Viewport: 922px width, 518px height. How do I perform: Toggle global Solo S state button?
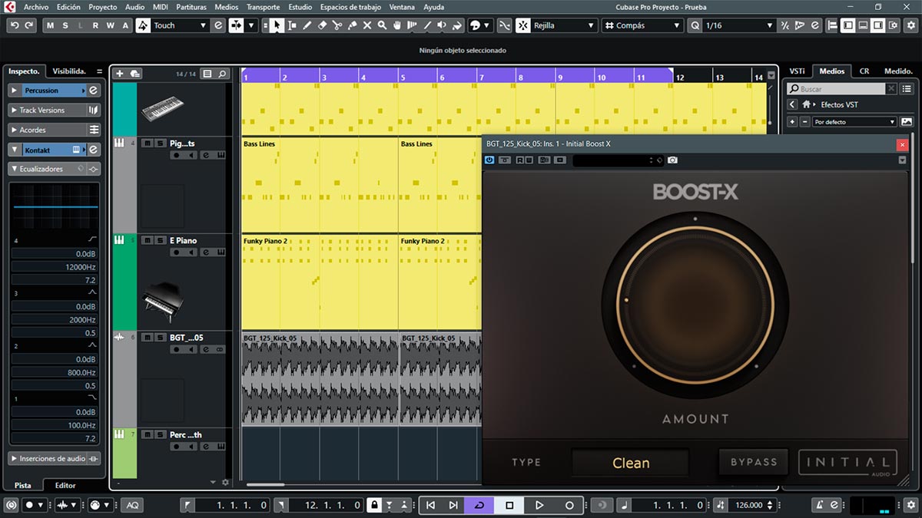(65, 25)
